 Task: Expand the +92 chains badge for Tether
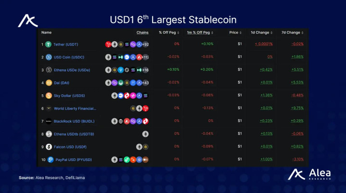click(145, 45)
